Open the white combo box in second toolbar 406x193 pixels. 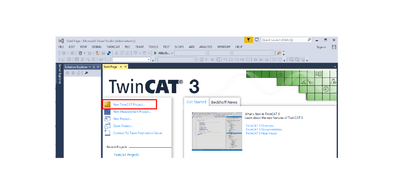tap(131, 60)
